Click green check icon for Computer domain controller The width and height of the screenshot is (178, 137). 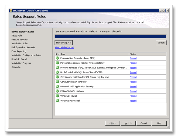[x=57, y=82]
